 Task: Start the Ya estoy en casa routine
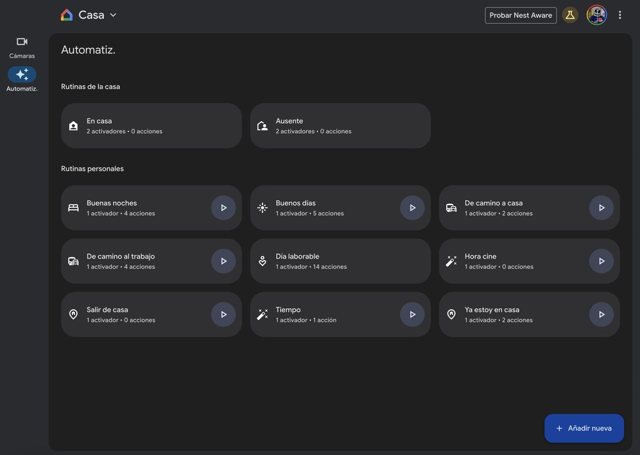(601, 314)
